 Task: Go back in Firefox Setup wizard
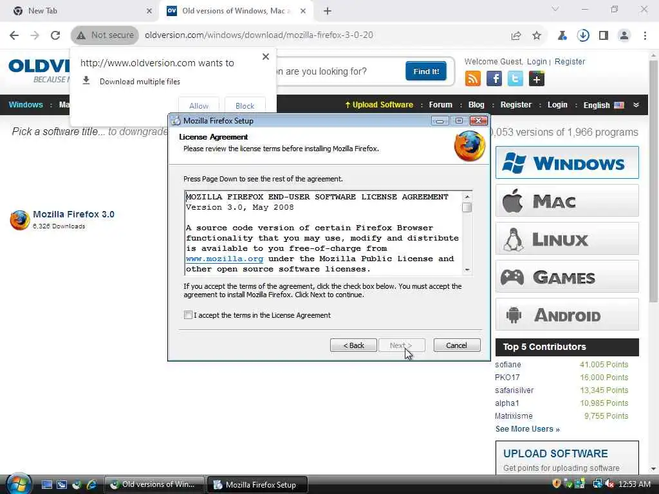[353, 345]
